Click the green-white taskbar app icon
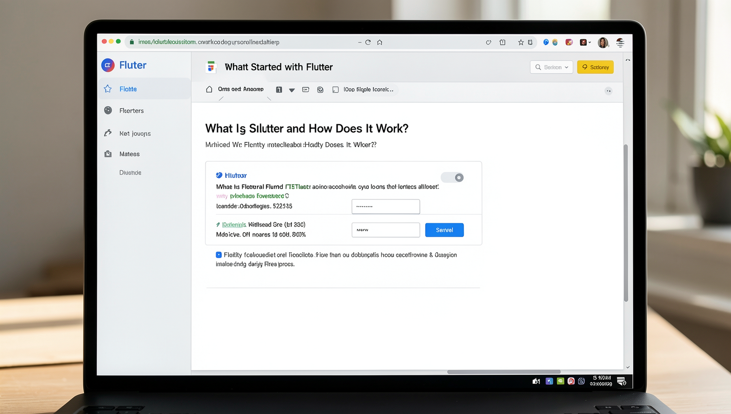This screenshot has width=731, height=414. 560,381
